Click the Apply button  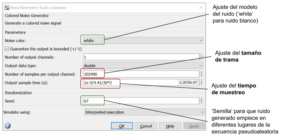(194, 126)
